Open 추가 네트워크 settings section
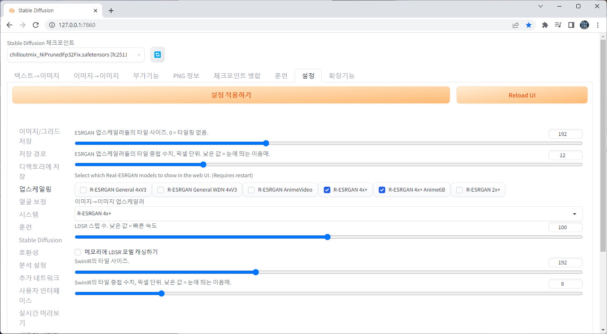 [x=39, y=278]
